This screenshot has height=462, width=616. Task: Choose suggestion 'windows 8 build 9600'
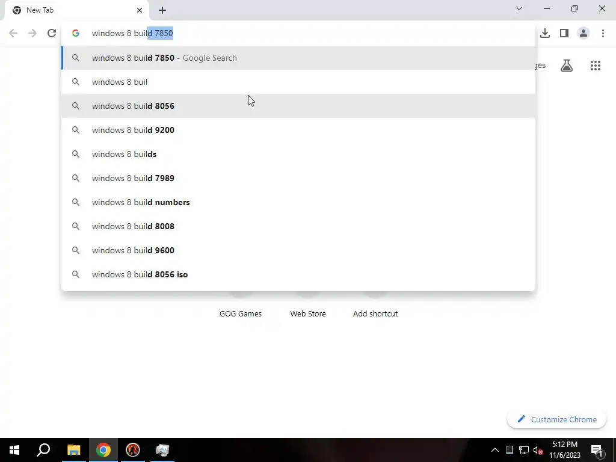tap(298, 250)
